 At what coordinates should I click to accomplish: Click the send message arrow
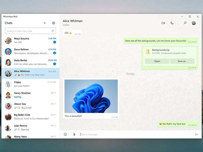click(x=196, y=134)
